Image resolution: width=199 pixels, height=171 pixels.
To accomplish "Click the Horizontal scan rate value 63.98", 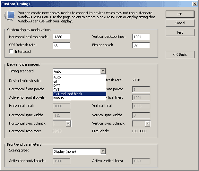I will coord(57,131).
